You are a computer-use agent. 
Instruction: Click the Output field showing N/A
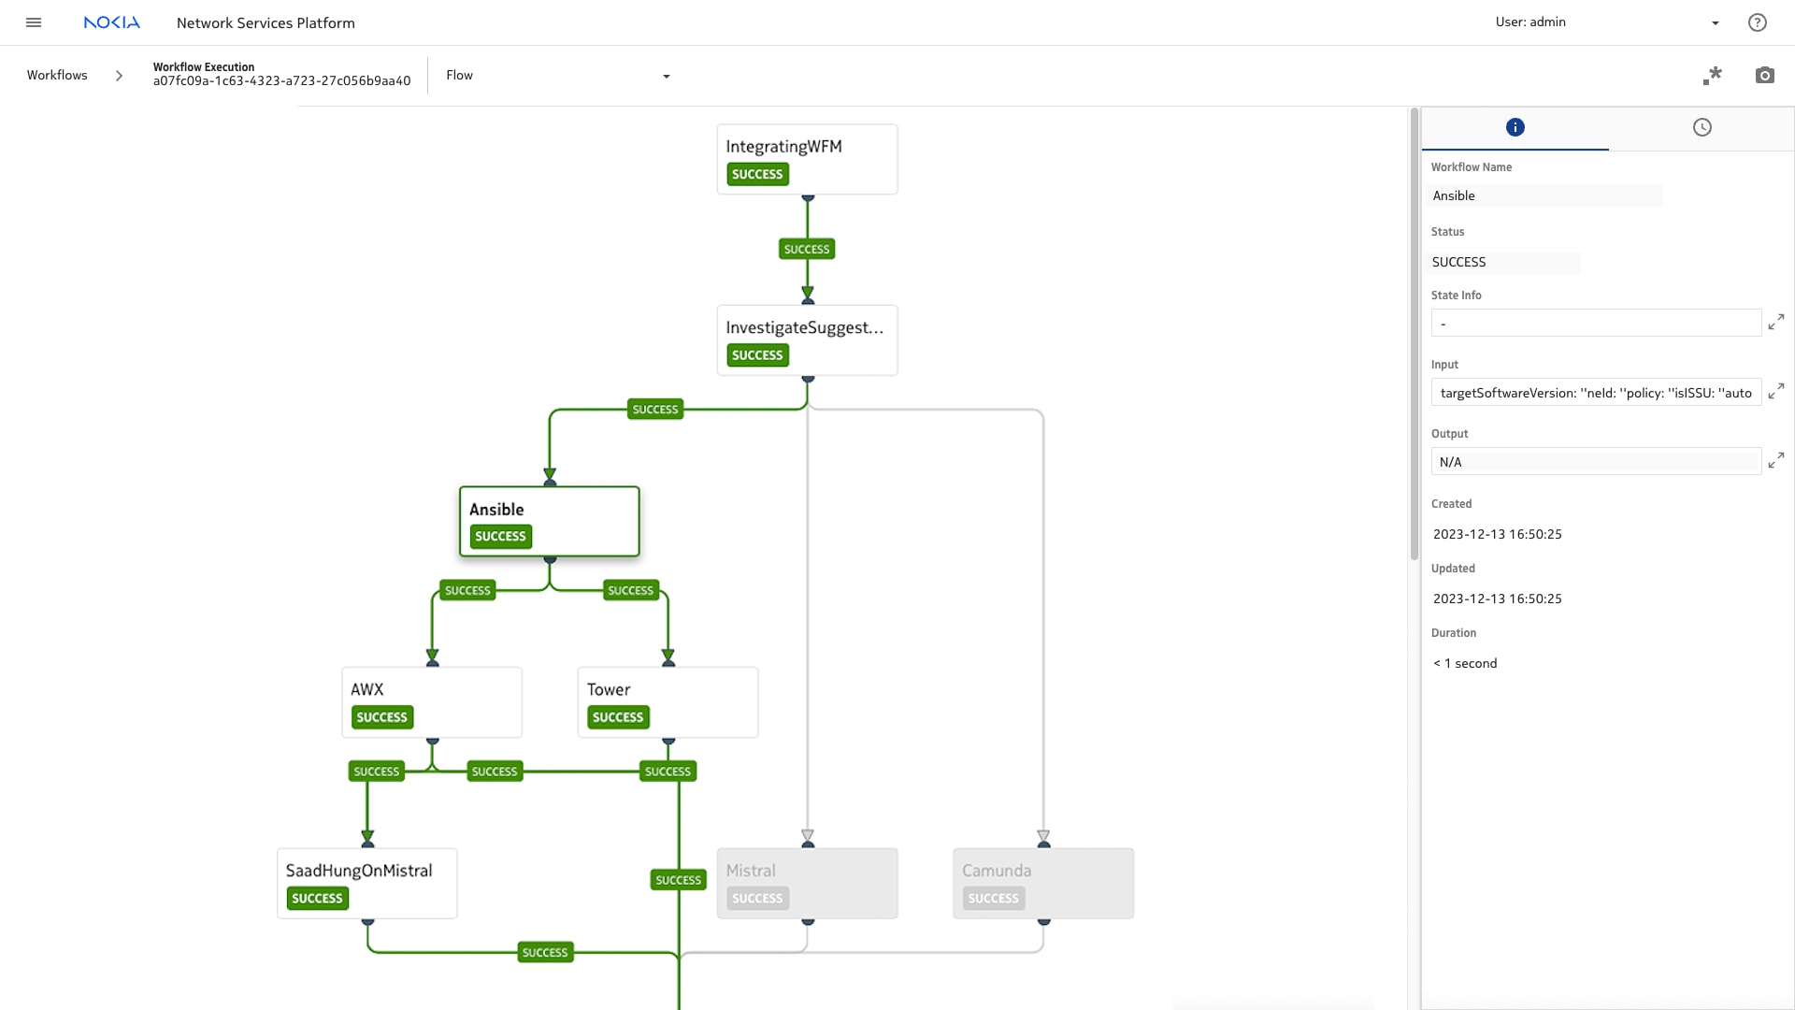point(1596,462)
